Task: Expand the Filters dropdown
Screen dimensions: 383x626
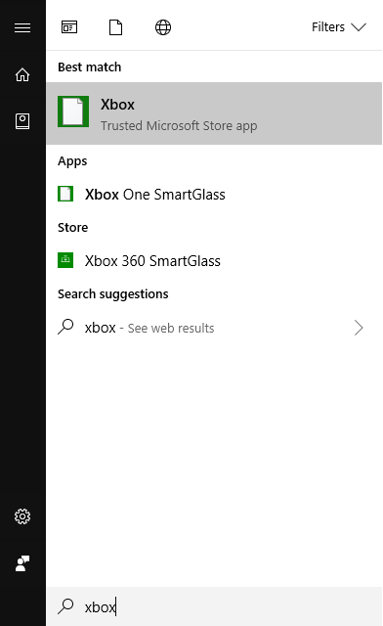Action: (x=339, y=27)
